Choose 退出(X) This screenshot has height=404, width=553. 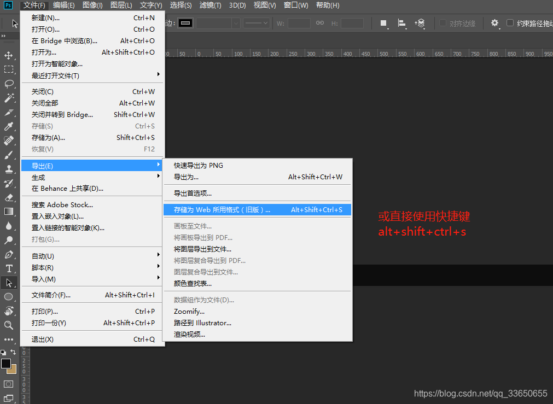93,339
